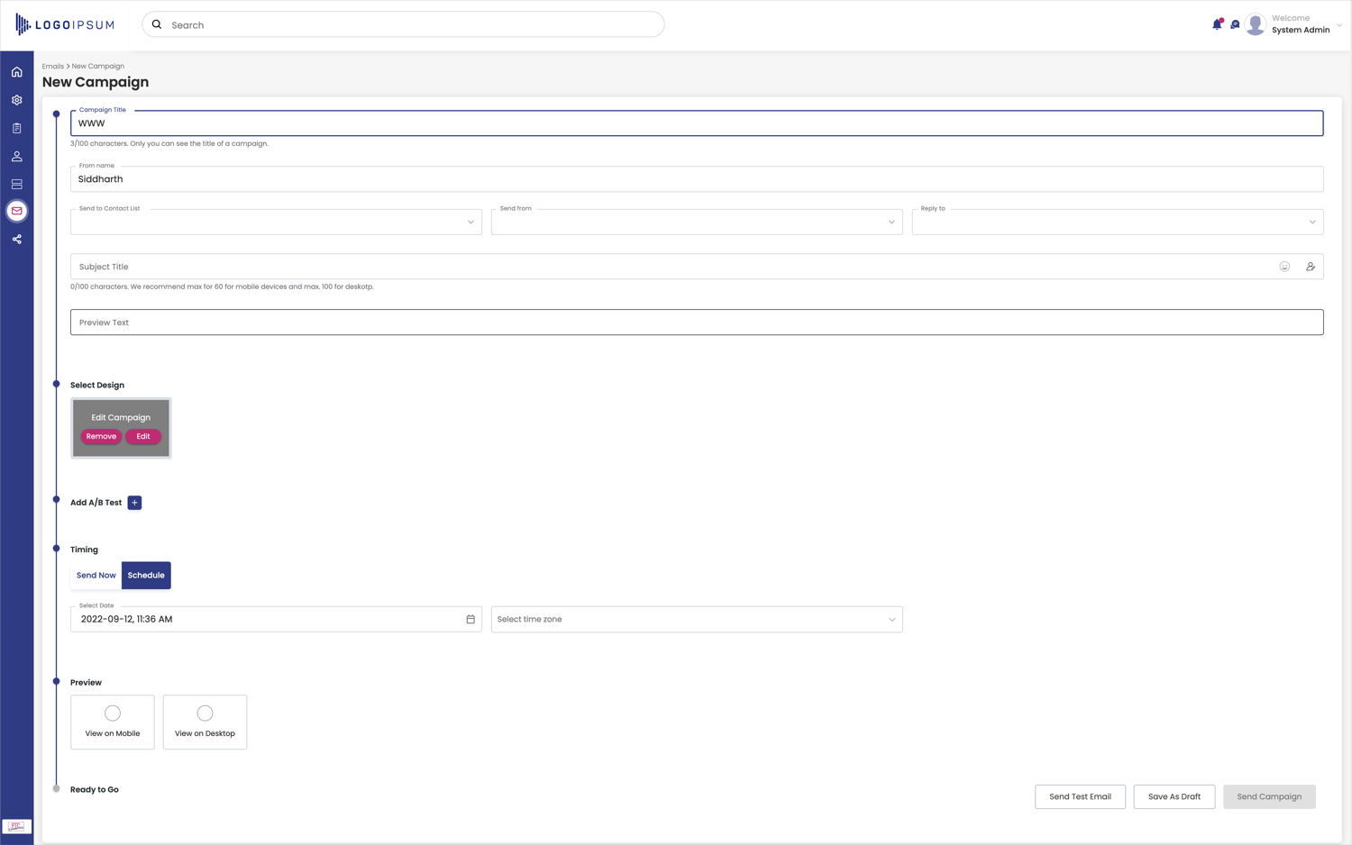The image size is (1352, 845).
Task: Select the Schedule timing tab
Action: (x=146, y=576)
